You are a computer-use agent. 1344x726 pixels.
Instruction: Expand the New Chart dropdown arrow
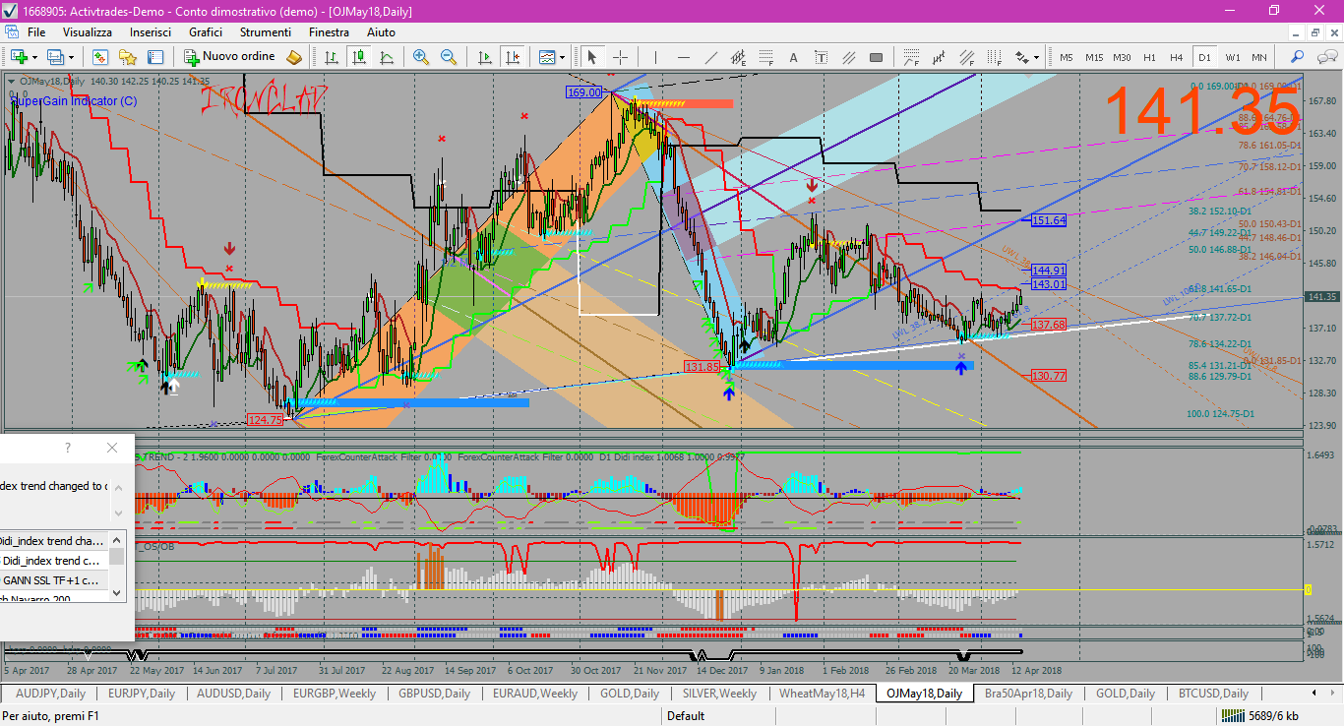35,57
